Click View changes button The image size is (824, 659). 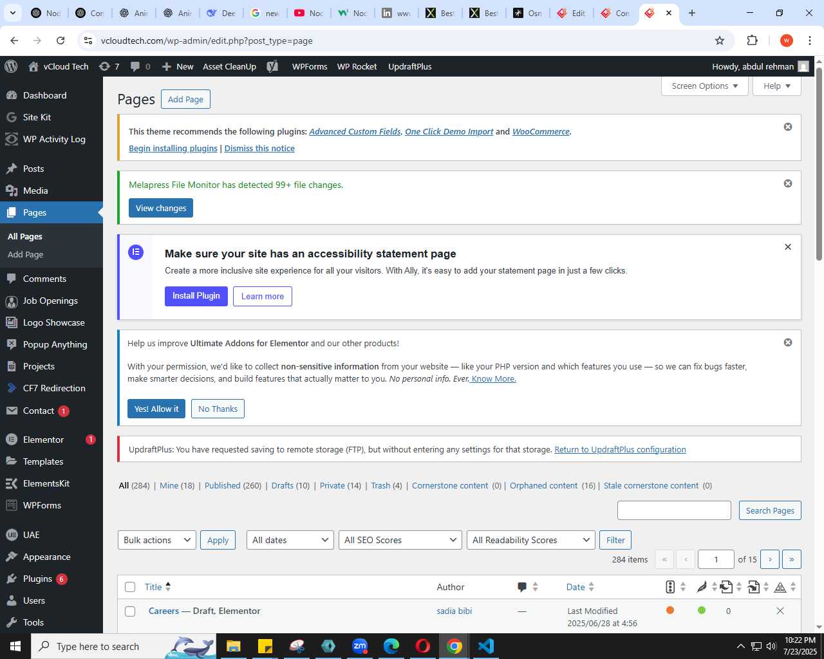click(161, 208)
